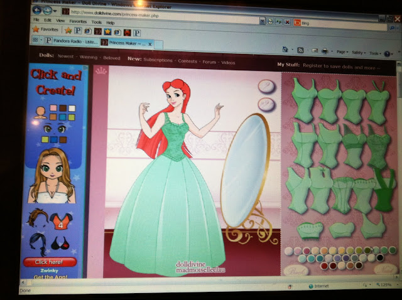Click the Quick Tabs grid icon
Viewport: 402px width, 300px height.
tap(35, 40)
